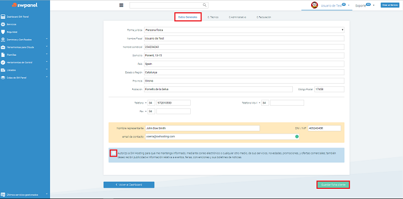Click the search magnifier icon

pyautogui.click(x=205, y=5)
